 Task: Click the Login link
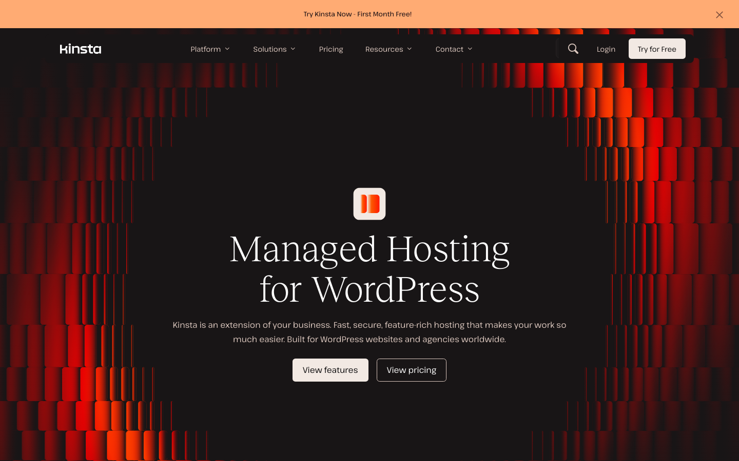coord(606,49)
